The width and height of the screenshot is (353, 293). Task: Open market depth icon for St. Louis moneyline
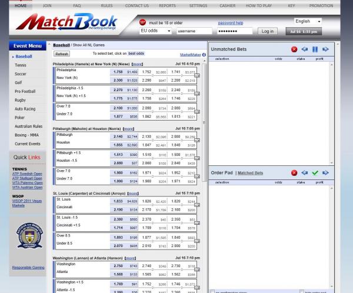click(197, 205)
